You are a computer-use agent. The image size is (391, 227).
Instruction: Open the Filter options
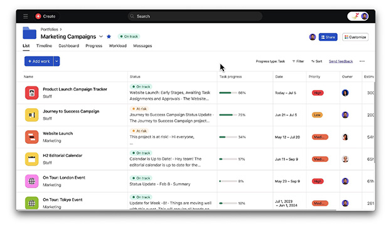click(298, 61)
